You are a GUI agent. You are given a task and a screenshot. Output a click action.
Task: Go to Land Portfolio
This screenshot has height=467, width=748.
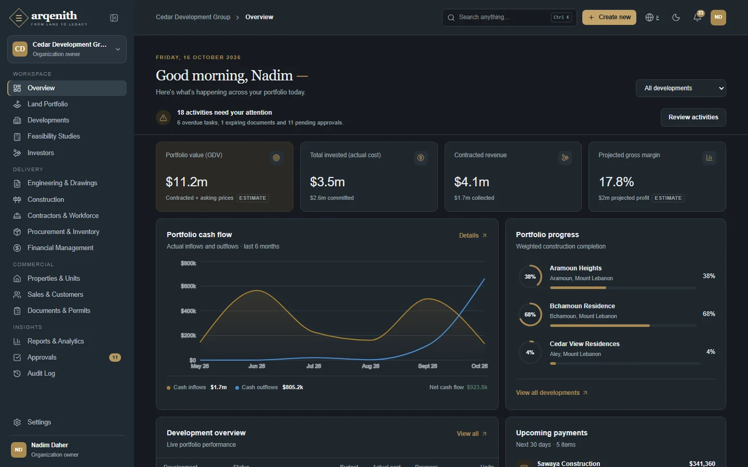pos(67,104)
